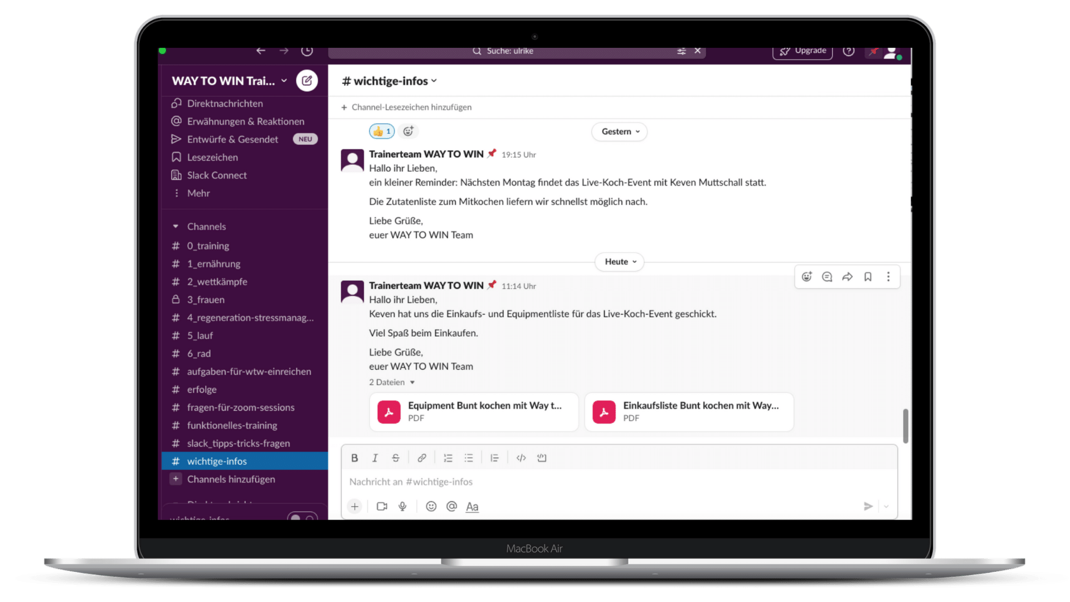The image size is (1070, 602).
Task: Open the Heute date dropdown
Action: click(x=620, y=262)
